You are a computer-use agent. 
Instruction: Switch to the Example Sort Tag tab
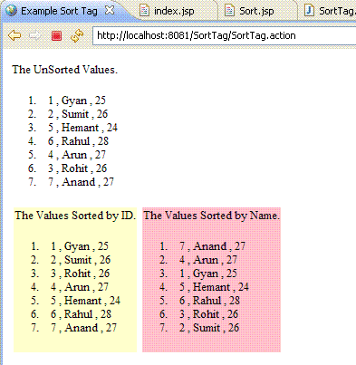[59, 11]
